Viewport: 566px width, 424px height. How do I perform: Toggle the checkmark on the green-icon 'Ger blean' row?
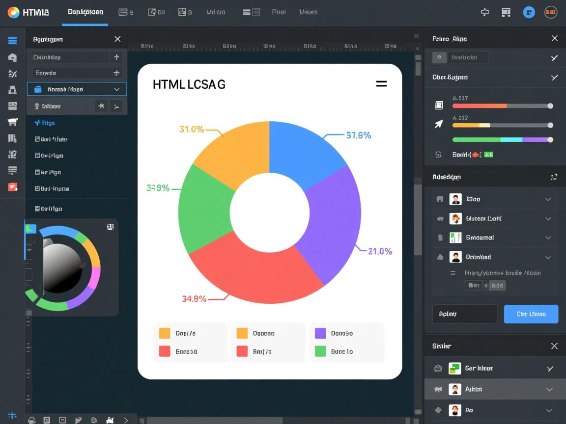550,369
